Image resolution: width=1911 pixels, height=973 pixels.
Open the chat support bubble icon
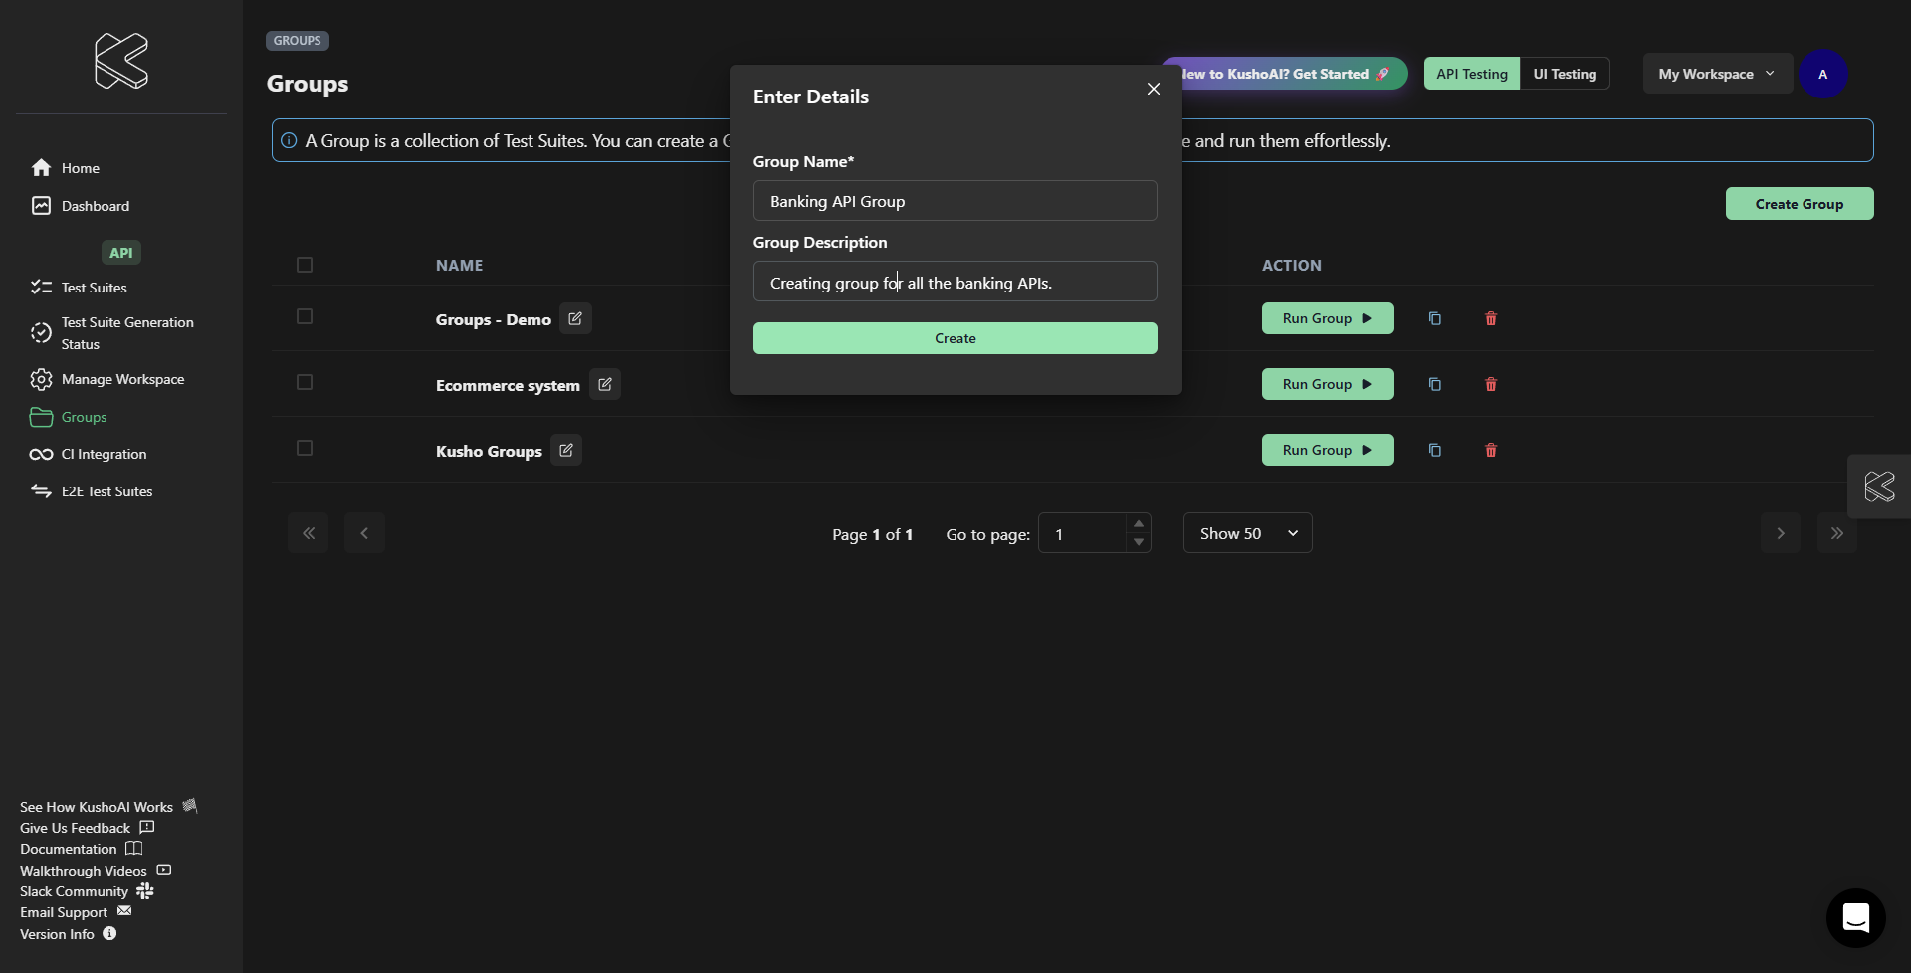pos(1855,917)
